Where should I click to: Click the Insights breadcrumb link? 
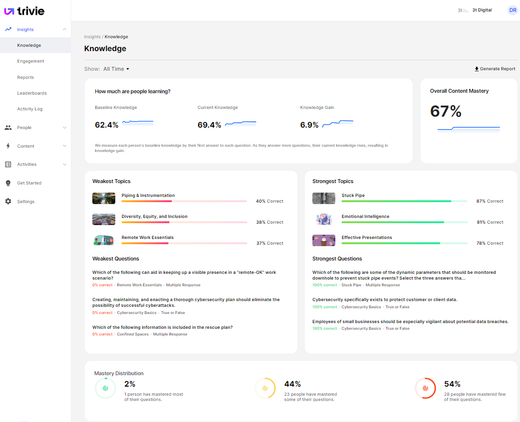92,37
